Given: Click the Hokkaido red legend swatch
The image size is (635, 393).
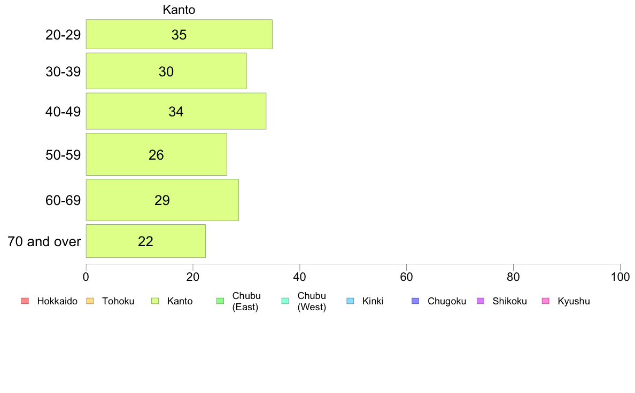Looking at the screenshot, I should (25, 301).
